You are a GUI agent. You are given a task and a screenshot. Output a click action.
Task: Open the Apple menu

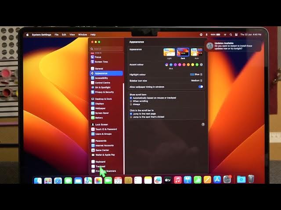click(x=27, y=35)
